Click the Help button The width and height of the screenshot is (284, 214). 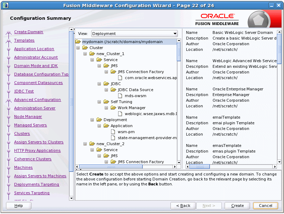19,206
